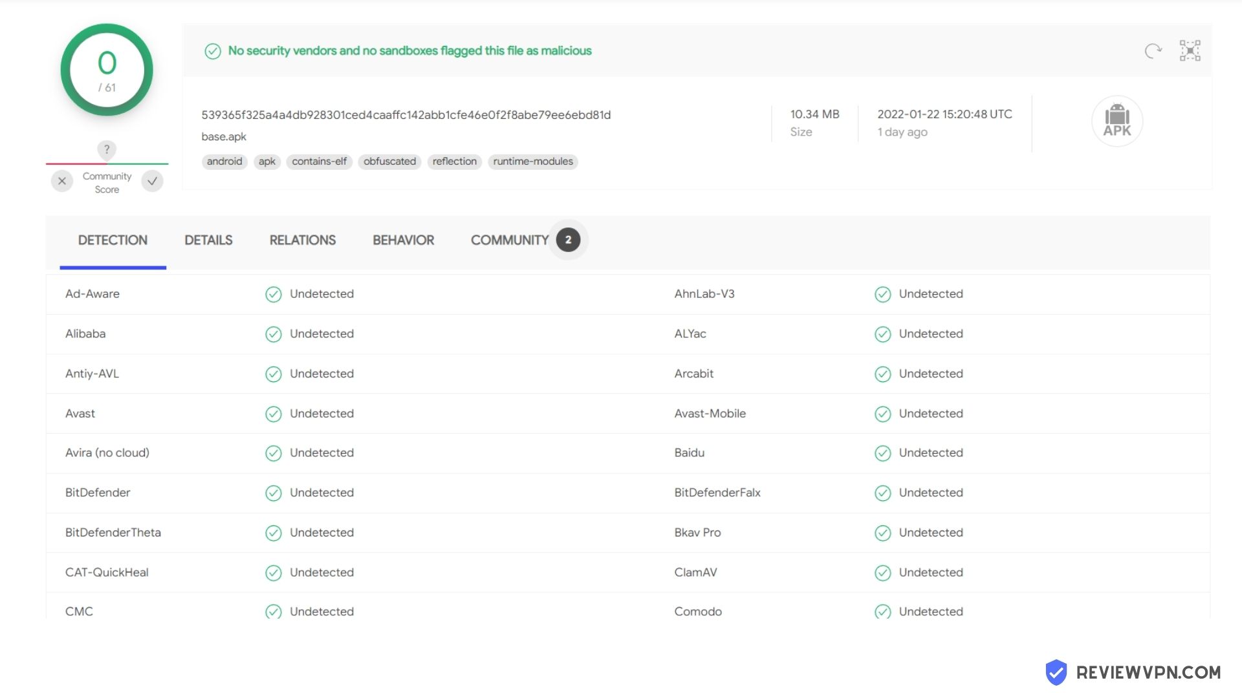Switch to the DETAILS tab
The height and width of the screenshot is (698, 1242).
(208, 240)
